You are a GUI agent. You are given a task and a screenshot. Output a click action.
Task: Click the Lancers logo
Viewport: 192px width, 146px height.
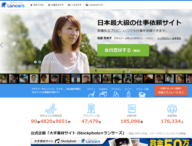(x=13, y=5)
